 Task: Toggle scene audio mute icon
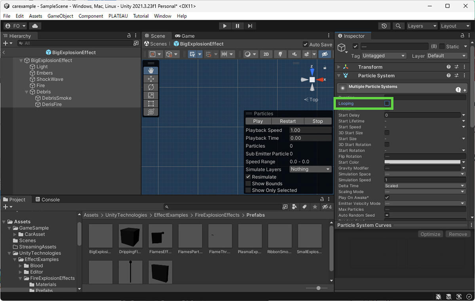point(294,54)
